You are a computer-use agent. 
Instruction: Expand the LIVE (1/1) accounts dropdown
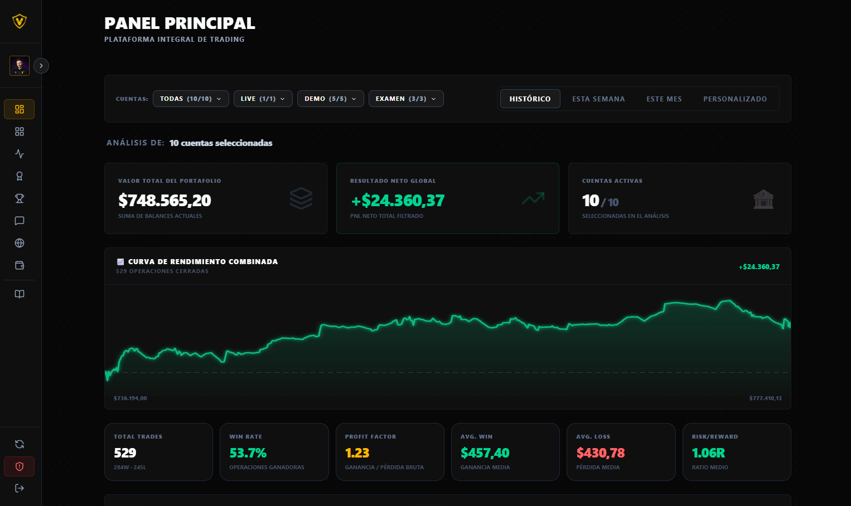pyautogui.click(x=263, y=99)
